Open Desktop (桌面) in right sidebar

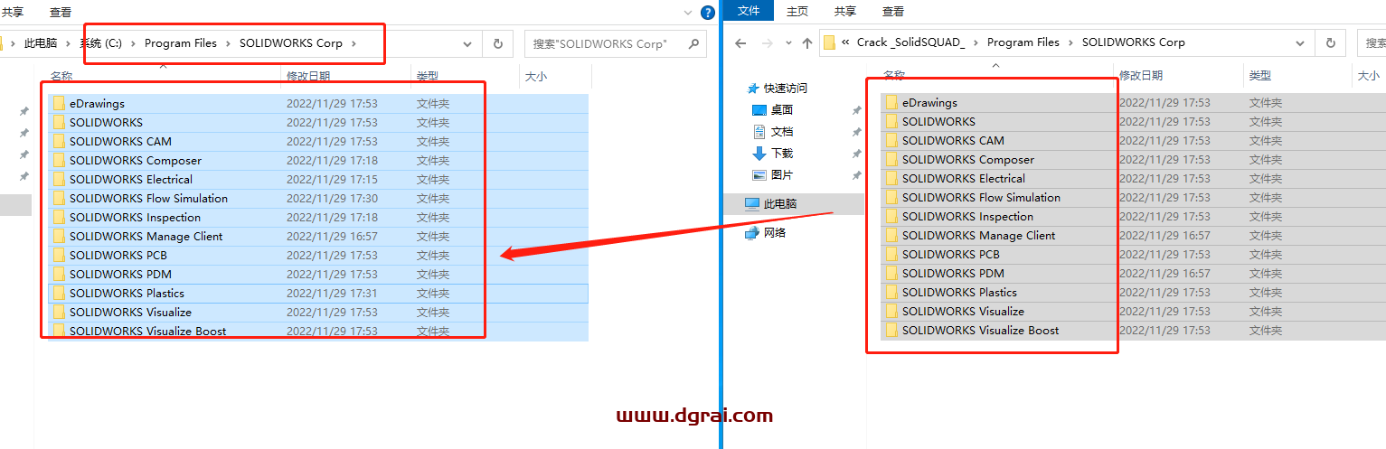coord(782,109)
